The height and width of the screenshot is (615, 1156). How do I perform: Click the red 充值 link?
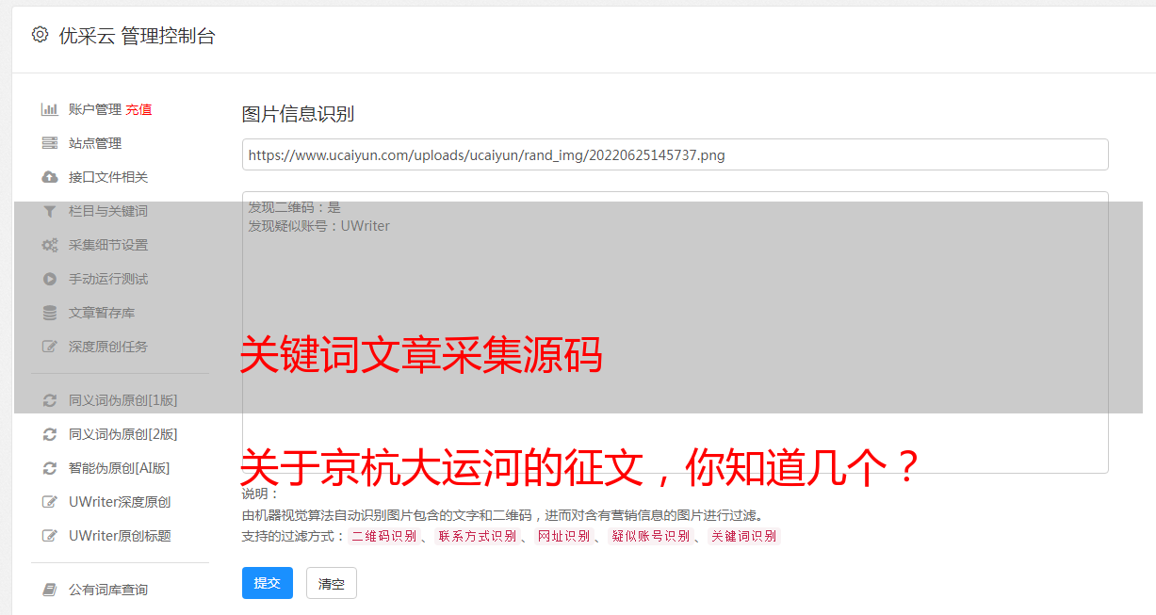click(138, 109)
